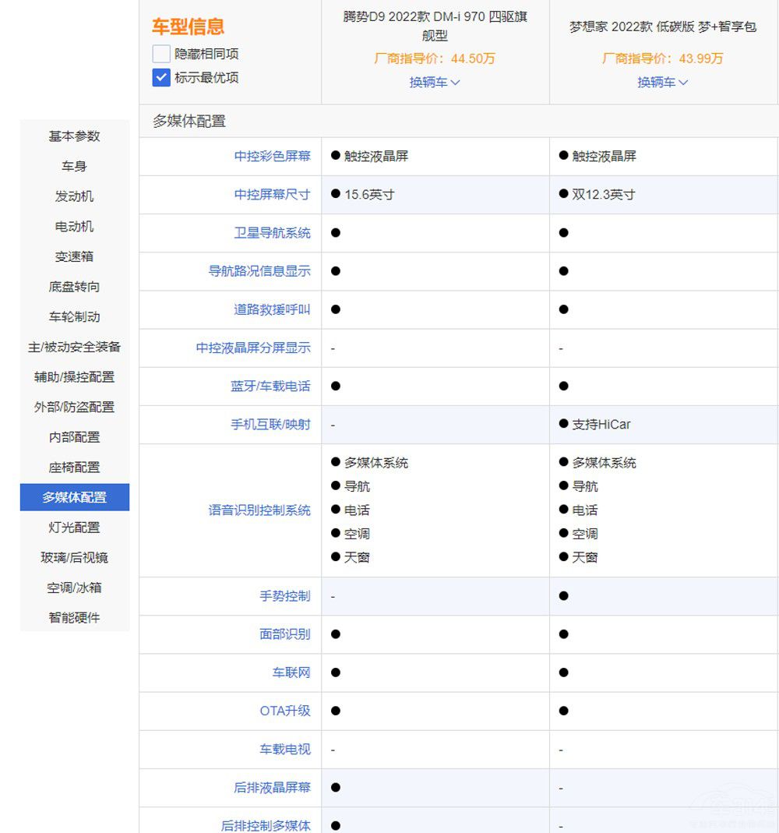Viewport: 779px width, 833px height.
Task: Select 基本参数 in the sidebar
Action: pos(75,136)
